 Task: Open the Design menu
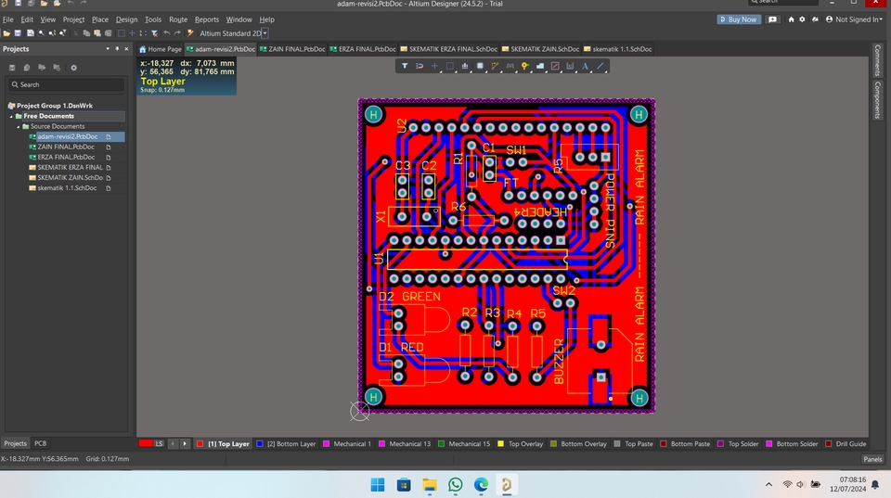pyautogui.click(x=126, y=19)
